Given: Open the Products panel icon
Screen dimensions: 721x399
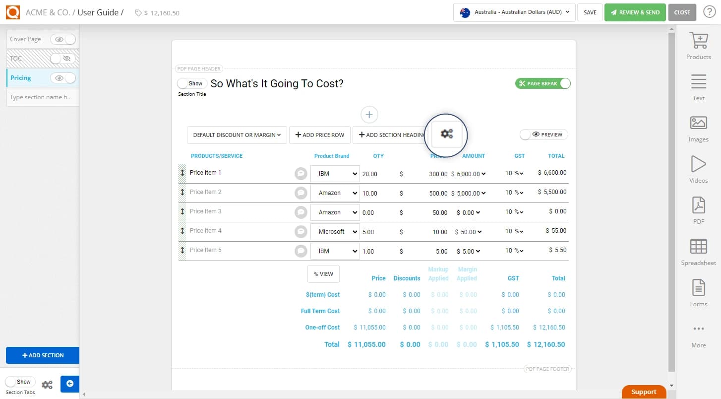Looking at the screenshot, I should (x=698, y=45).
